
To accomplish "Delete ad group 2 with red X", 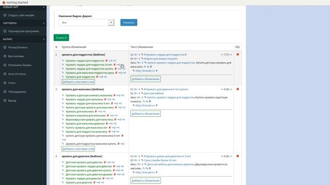I will 238,89.
